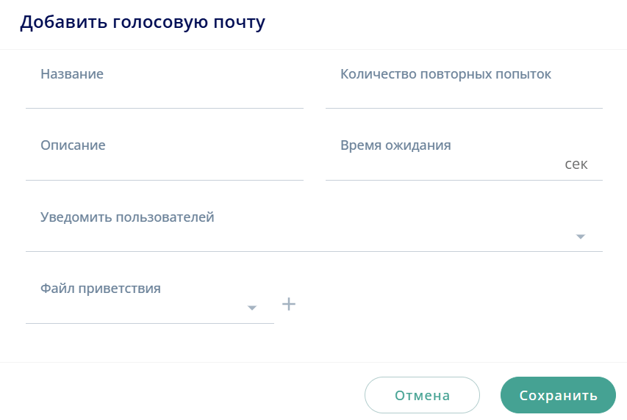Click the Количество повторных попыток label
Screen dimensions: 627x420
coord(445,74)
